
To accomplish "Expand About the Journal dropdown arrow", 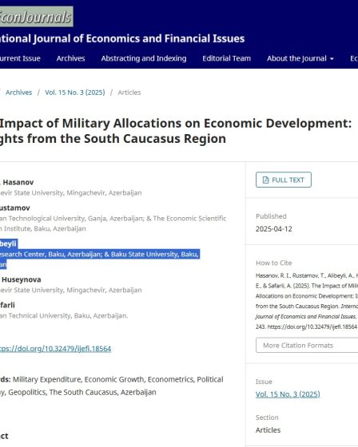I will pos(332,59).
